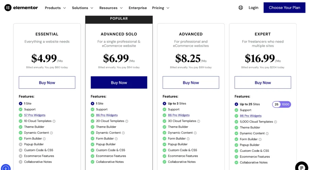Screen dimensions: 309x170
Task: Select 25 sites option in Expert toggle
Action: [276, 105]
